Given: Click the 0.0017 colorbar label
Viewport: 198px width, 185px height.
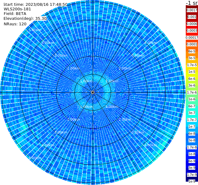Looking at the screenshot, I should coord(192,10).
